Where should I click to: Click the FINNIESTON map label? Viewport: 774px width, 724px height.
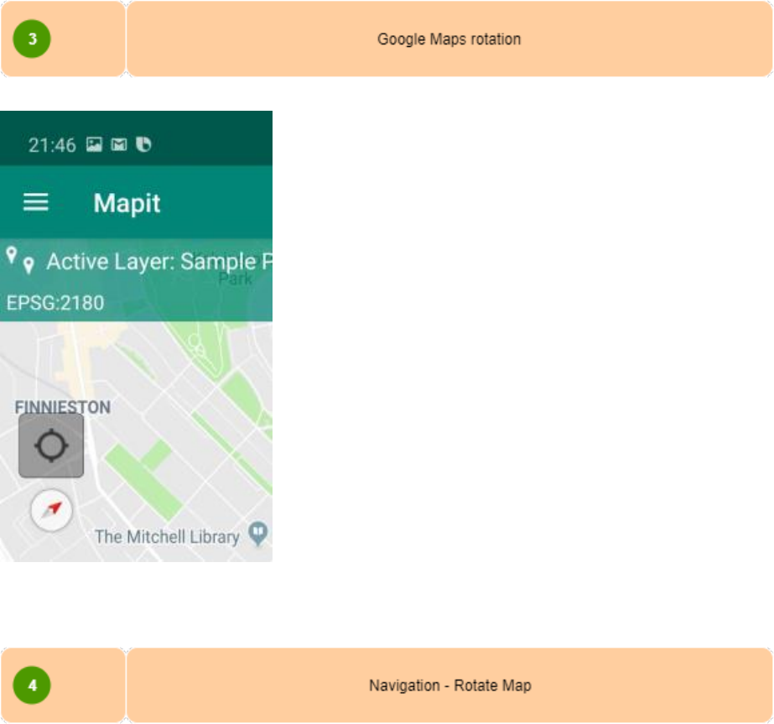[63, 407]
